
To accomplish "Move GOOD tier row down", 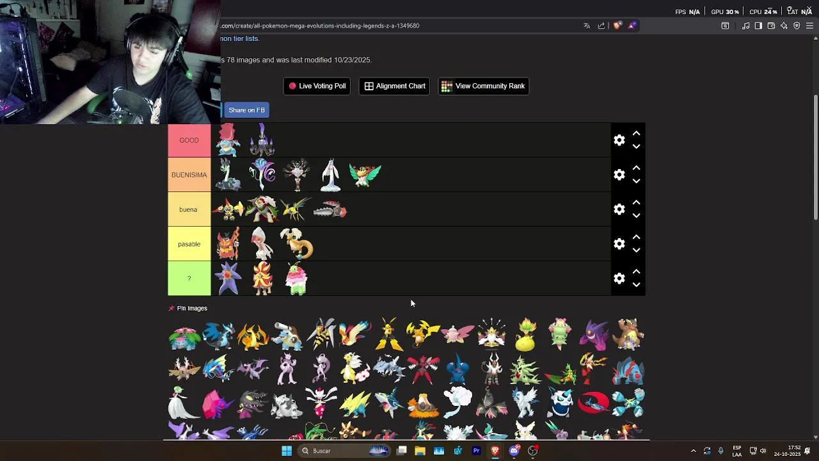I will click(x=636, y=147).
